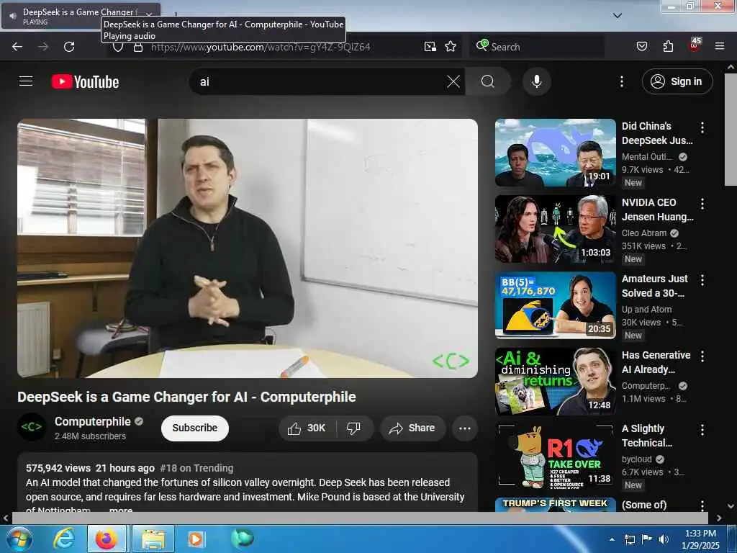Click Up and Atom channel name
This screenshot has height=553, width=737.
click(646, 310)
